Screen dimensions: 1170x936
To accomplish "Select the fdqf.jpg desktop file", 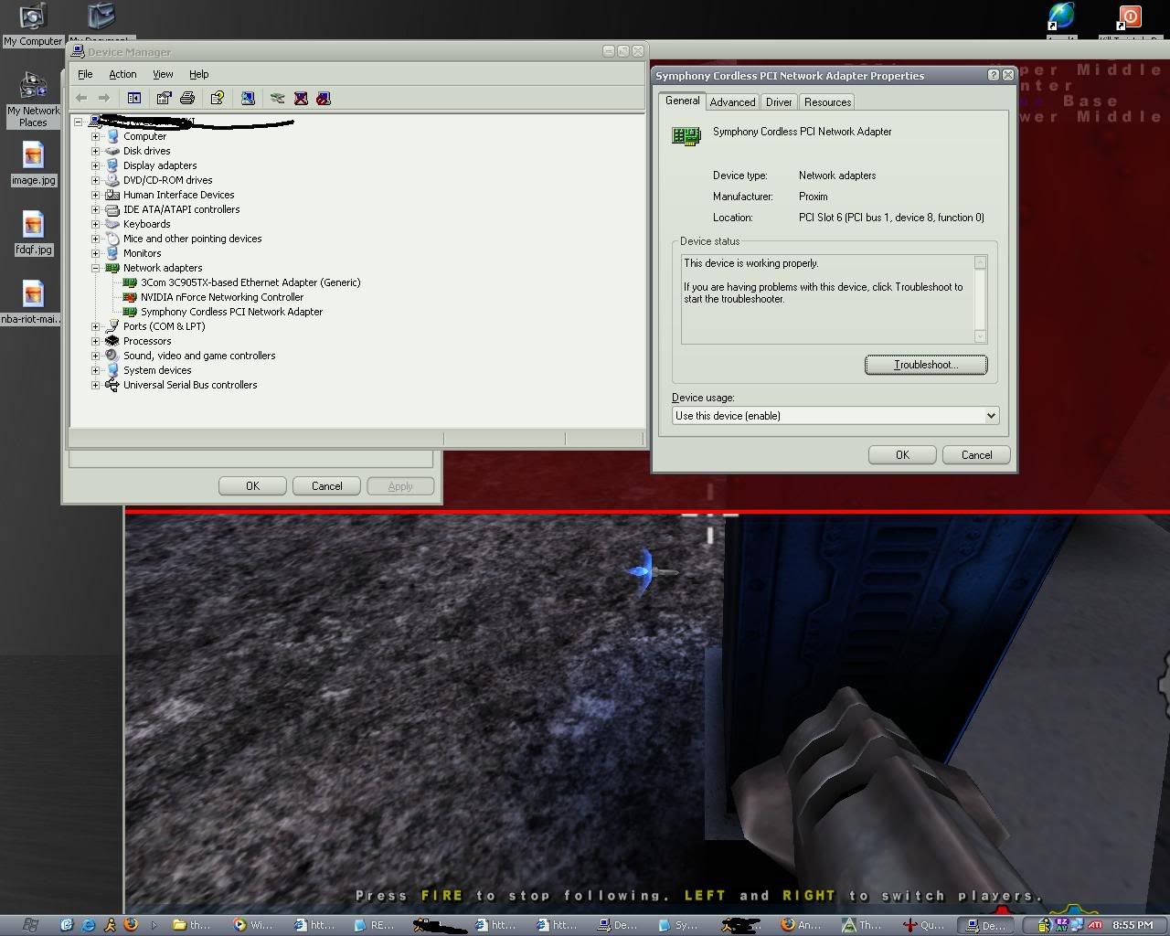I will (33, 233).
